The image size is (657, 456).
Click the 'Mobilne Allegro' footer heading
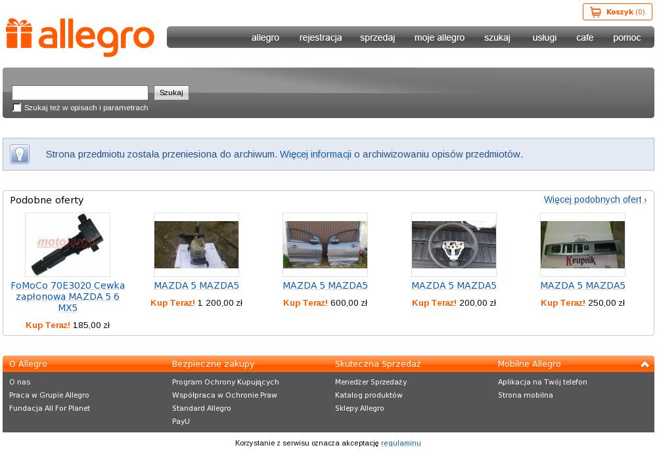tap(529, 364)
